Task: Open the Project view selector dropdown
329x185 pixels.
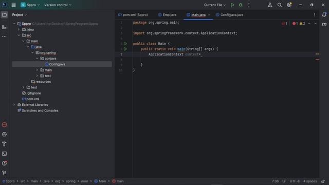Action: pyautogui.click(x=20, y=15)
